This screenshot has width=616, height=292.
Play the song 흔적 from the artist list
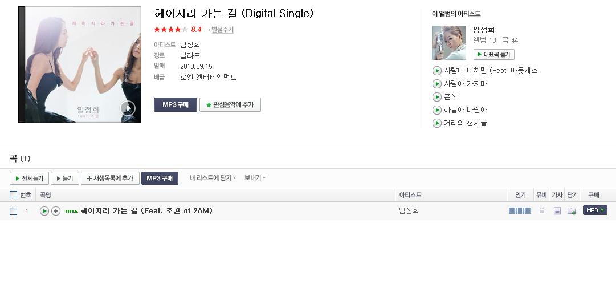coord(436,97)
